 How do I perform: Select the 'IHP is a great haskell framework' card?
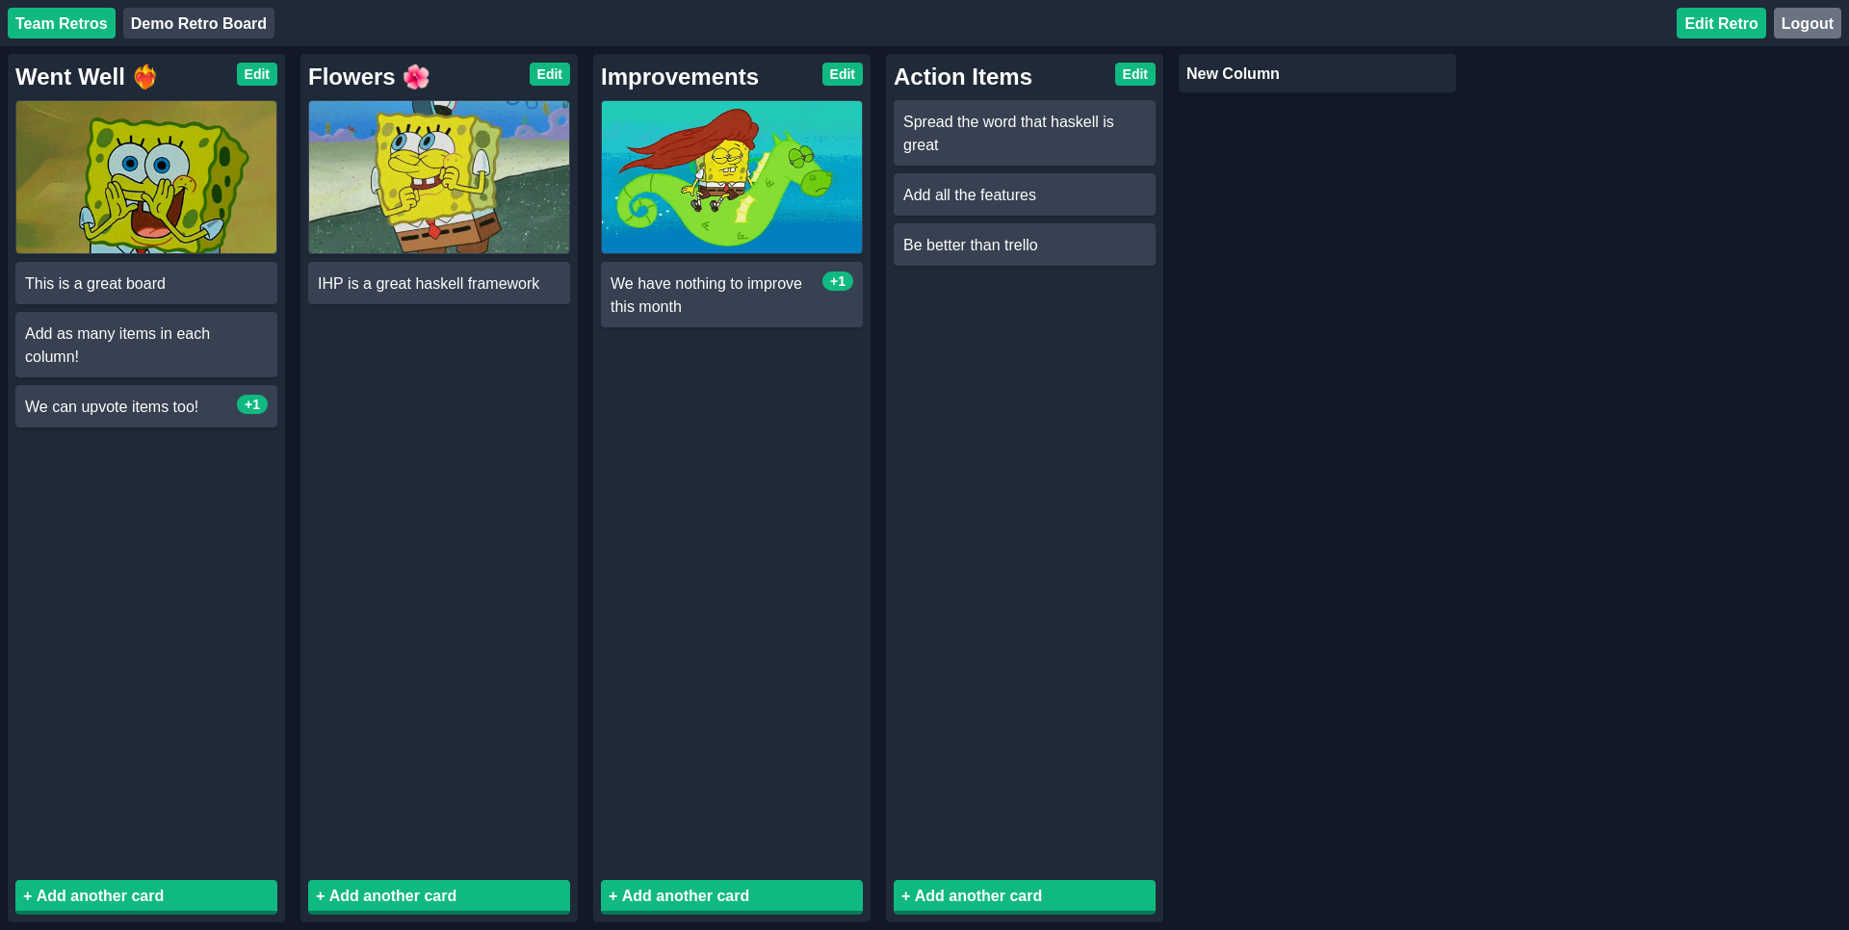[x=439, y=283]
